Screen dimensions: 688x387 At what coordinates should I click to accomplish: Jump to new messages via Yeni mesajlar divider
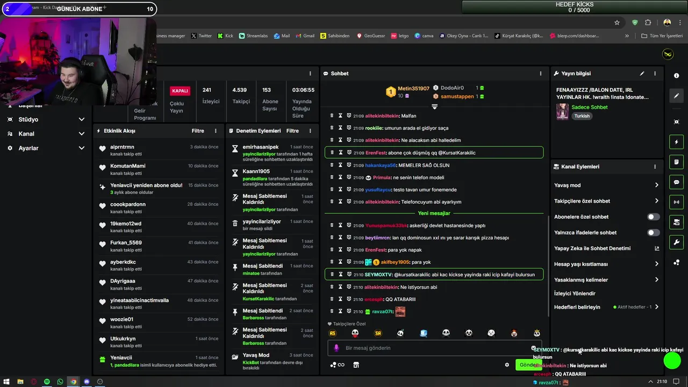[434, 213]
